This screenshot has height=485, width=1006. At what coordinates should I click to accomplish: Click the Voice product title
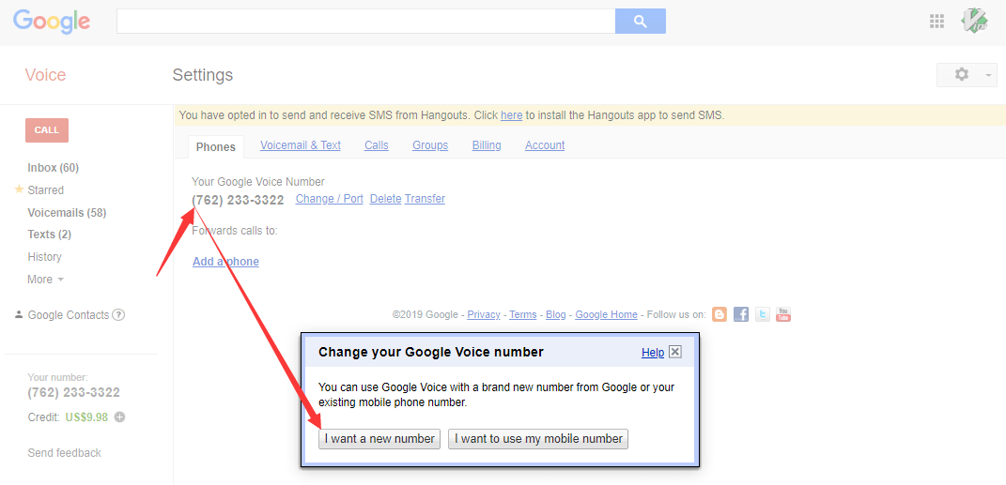(45, 75)
